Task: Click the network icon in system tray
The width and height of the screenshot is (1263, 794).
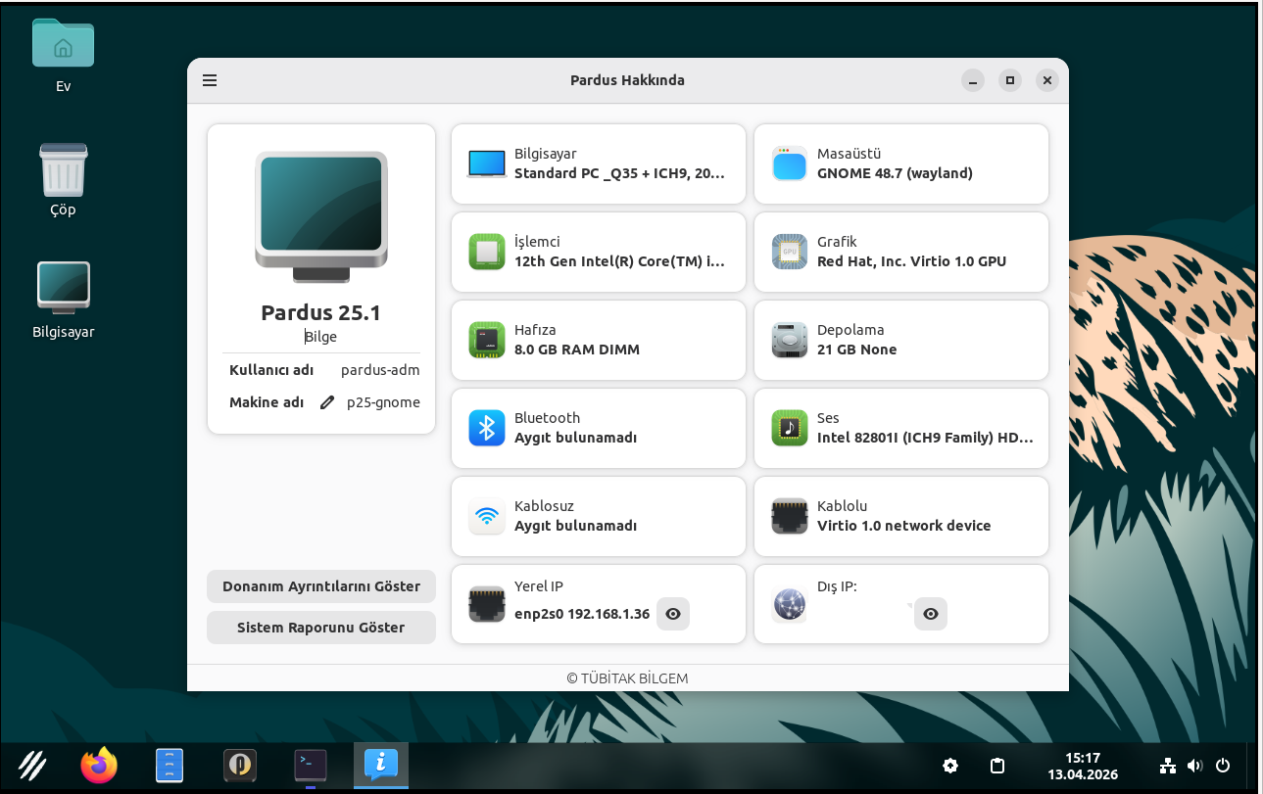Action: (x=1167, y=766)
